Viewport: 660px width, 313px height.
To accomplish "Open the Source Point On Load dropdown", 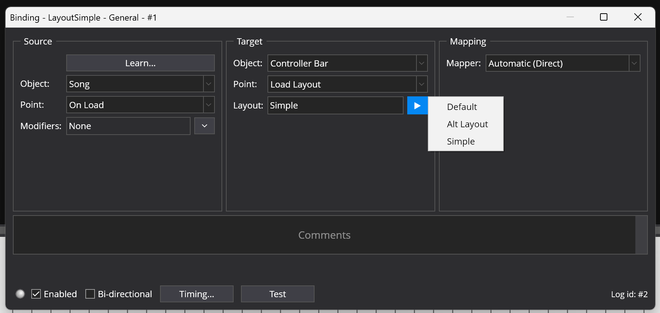I will tap(209, 105).
